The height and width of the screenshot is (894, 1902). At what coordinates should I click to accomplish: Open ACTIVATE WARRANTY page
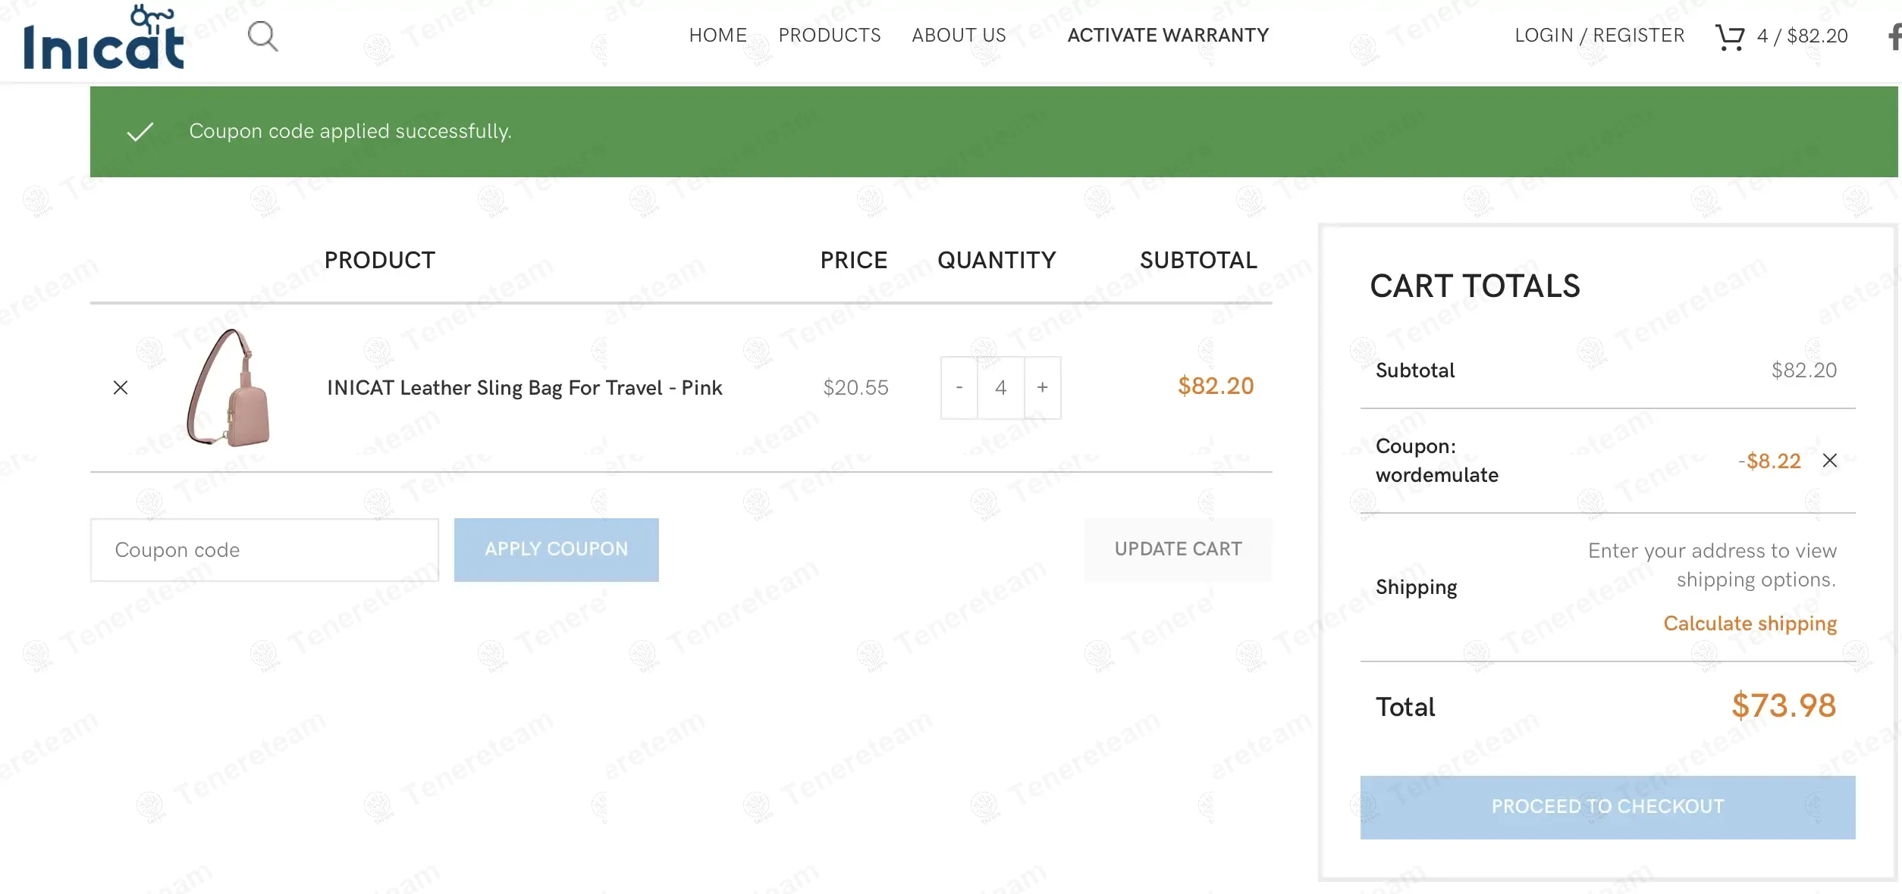1168,36
